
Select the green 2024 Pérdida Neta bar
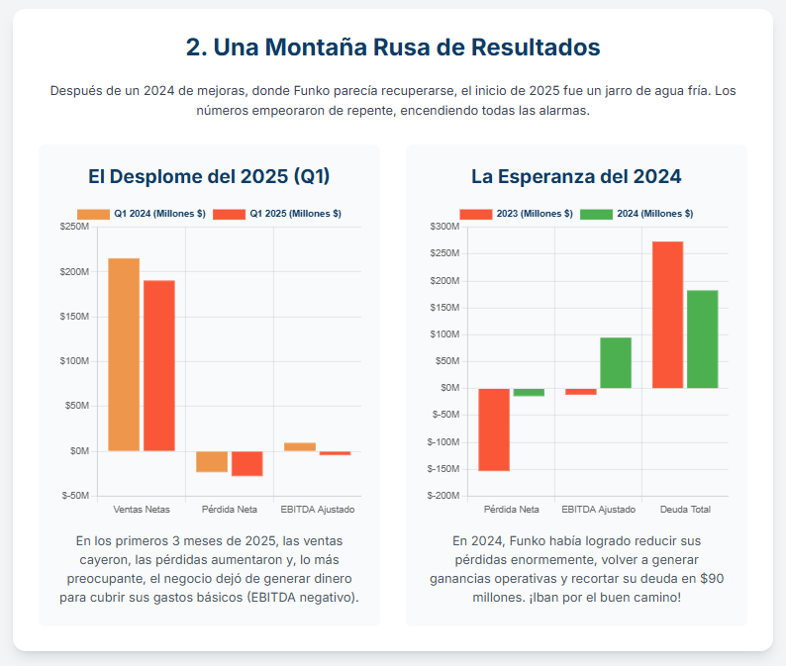[x=529, y=393]
